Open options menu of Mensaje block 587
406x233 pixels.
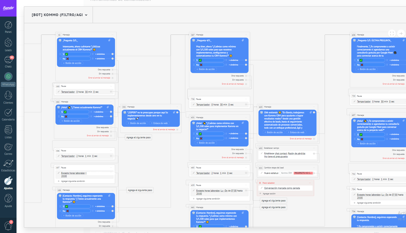[246, 35]
